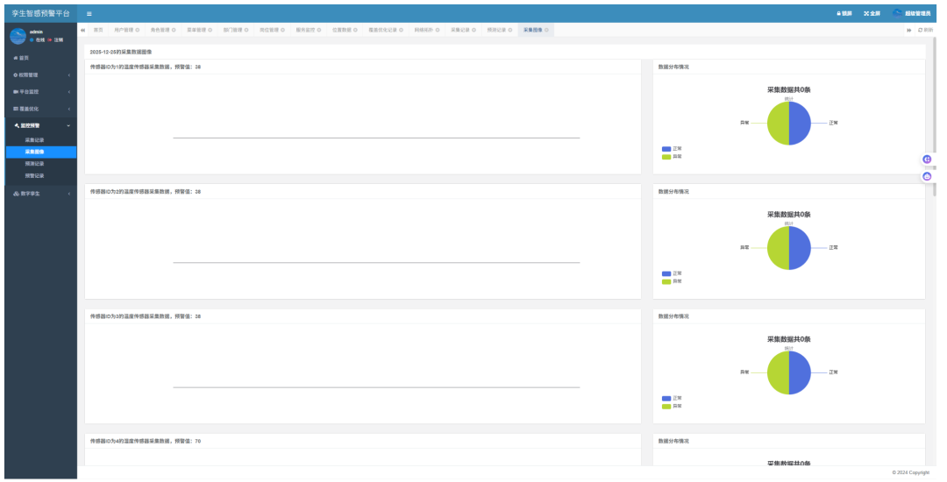Close the 用户管理 tab via its close icon
Screen dimensions: 947x482
[138, 30]
